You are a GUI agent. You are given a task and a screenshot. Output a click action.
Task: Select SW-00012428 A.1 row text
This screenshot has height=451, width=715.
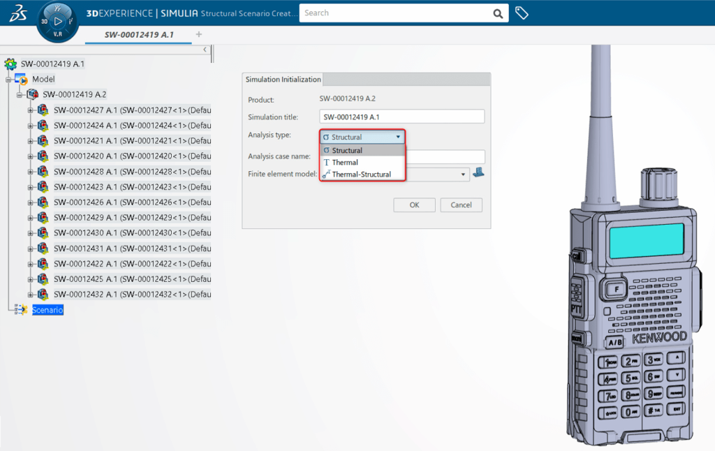132,172
